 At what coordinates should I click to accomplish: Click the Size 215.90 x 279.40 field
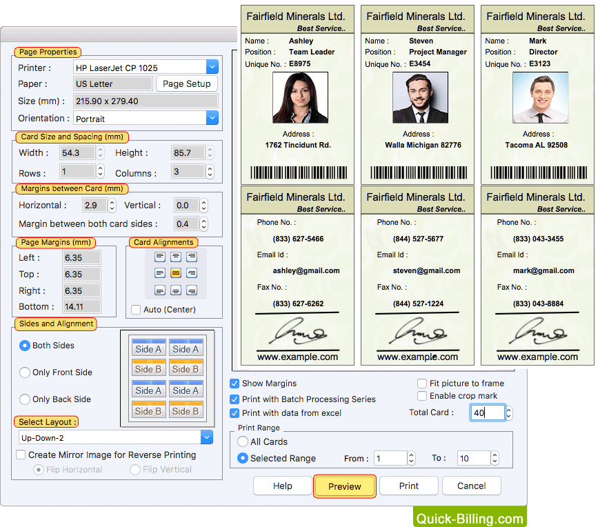(146, 101)
